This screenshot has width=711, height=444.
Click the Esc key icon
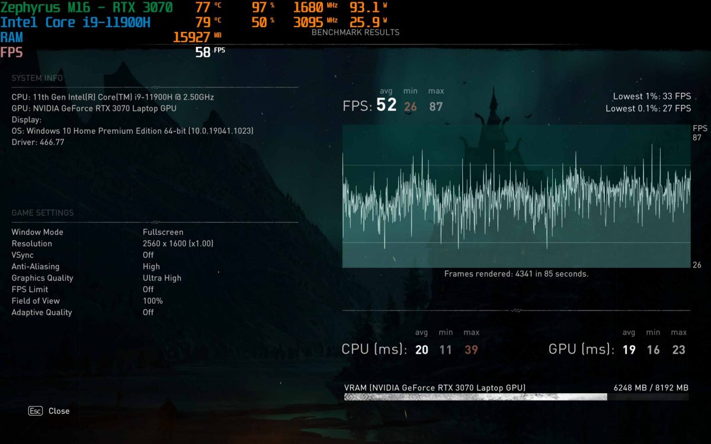(36, 411)
